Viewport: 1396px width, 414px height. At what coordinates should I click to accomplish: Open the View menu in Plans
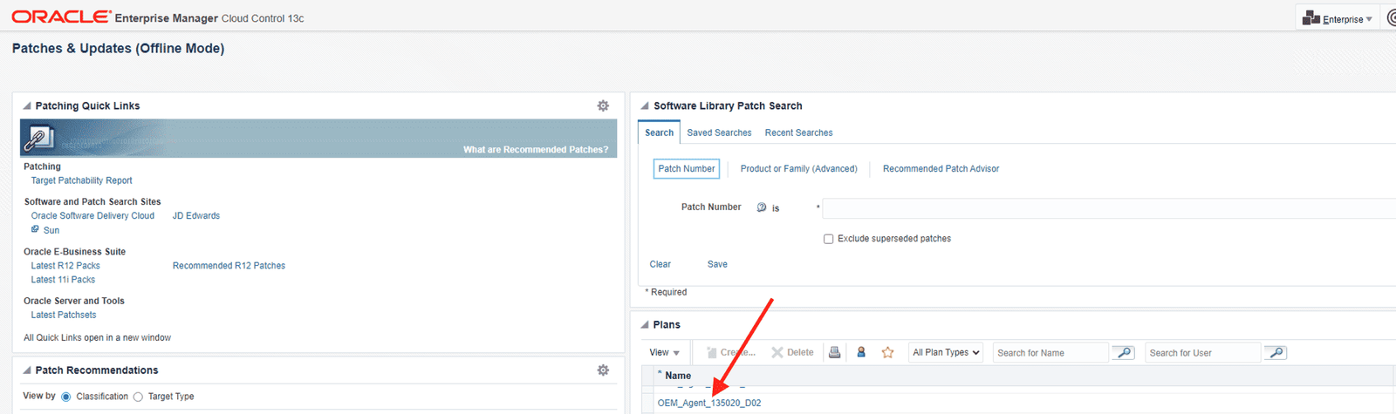tap(664, 352)
